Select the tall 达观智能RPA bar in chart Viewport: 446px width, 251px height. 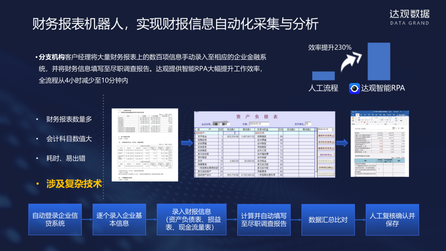(379, 62)
